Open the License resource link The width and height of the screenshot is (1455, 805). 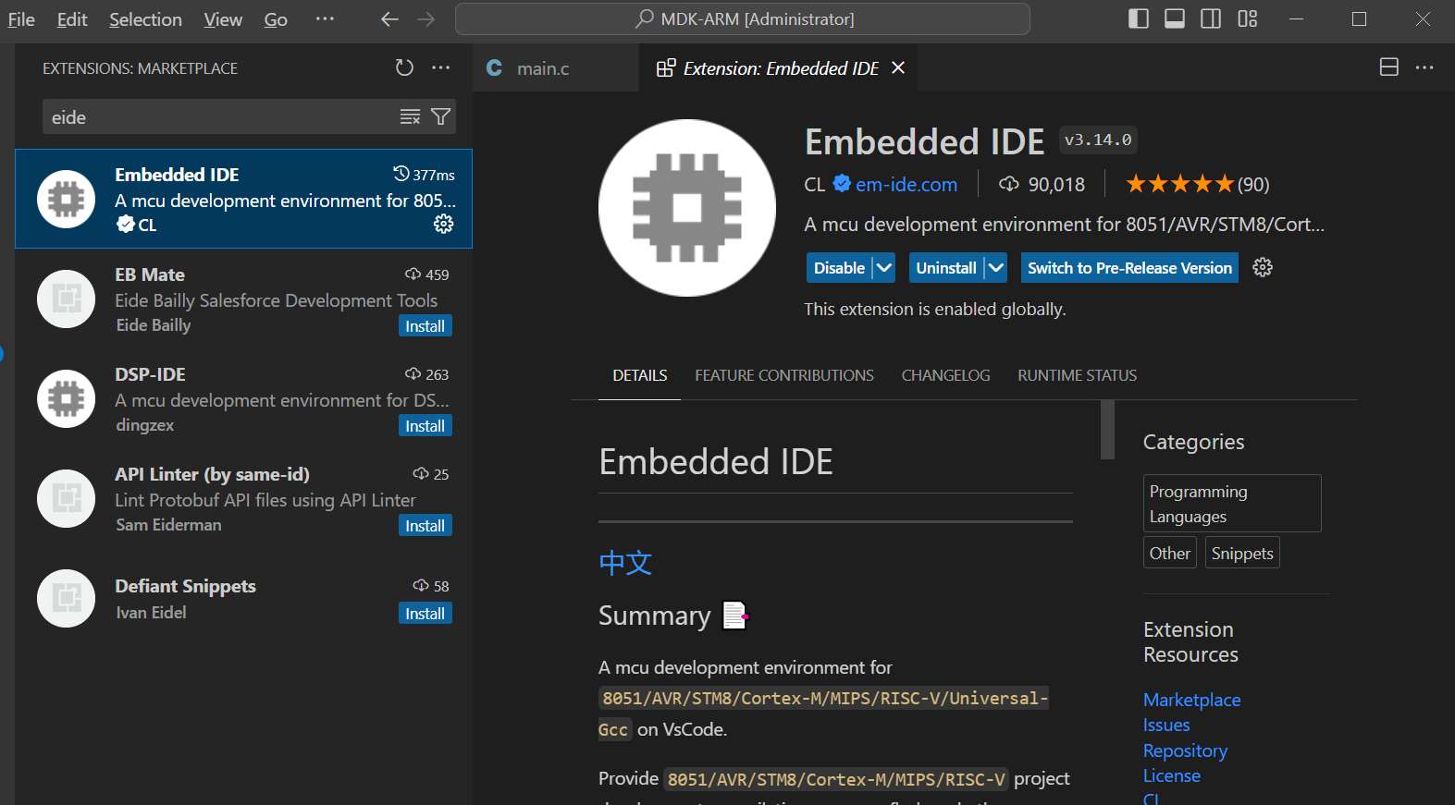tap(1172, 775)
